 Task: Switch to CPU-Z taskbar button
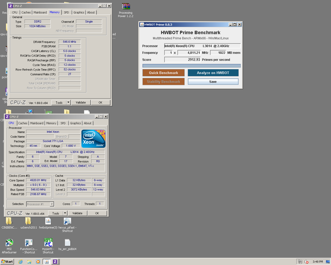(55, 262)
